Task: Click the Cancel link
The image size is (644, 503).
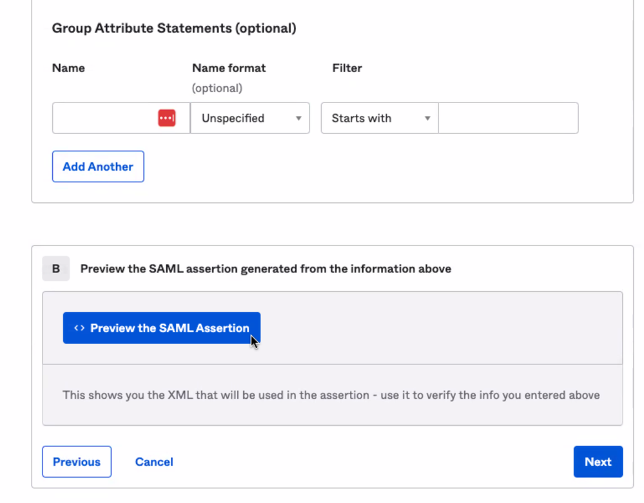Action: click(154, 462)
